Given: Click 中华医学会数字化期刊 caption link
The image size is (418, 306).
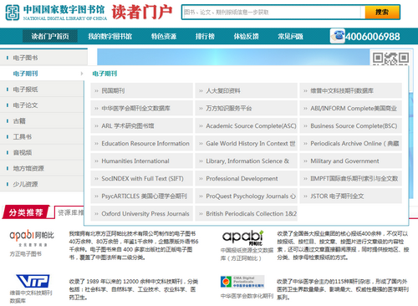Looking at the screenshot, I should coord(247,296).
